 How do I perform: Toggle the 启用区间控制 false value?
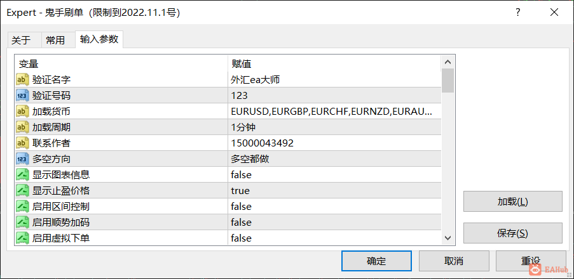pos(334,207)
